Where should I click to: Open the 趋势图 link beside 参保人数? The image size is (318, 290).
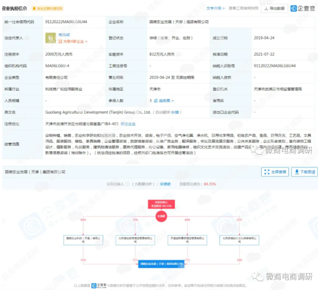164,101
